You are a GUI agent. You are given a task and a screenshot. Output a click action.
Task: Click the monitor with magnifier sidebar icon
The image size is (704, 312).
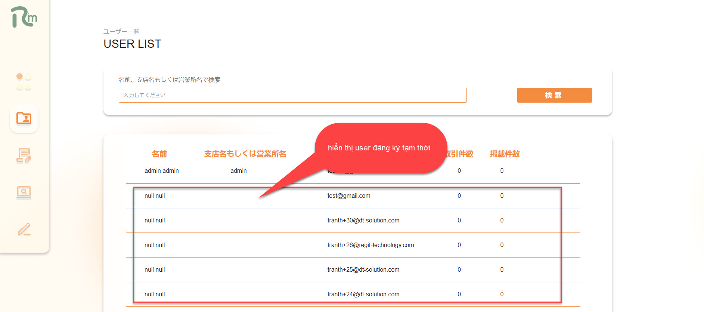click(24, 192)
